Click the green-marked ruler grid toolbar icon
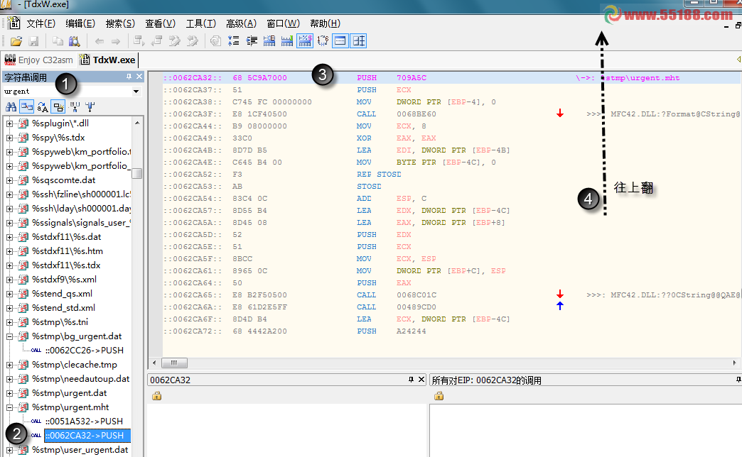 pyautogui.click(x=286, y=41)
